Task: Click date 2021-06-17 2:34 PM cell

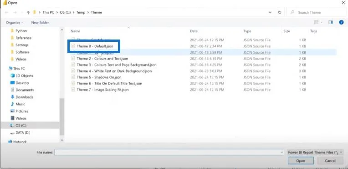Action: (x=206, y=46)
